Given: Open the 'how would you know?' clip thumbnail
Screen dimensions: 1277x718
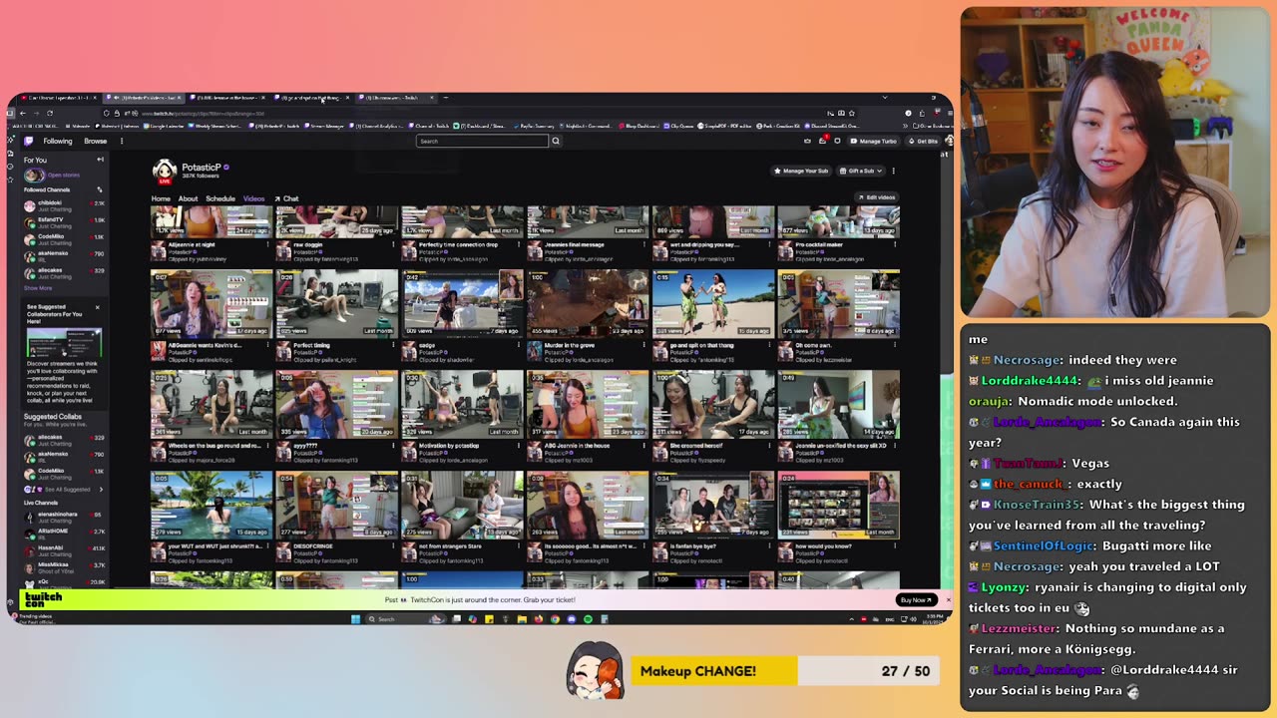Looking at the screenshot, I should [838, 505].
